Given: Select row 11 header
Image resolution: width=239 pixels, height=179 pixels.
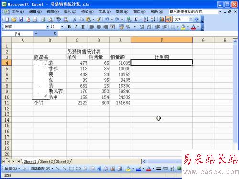Looking at the screenshot, I should [7, 103].
